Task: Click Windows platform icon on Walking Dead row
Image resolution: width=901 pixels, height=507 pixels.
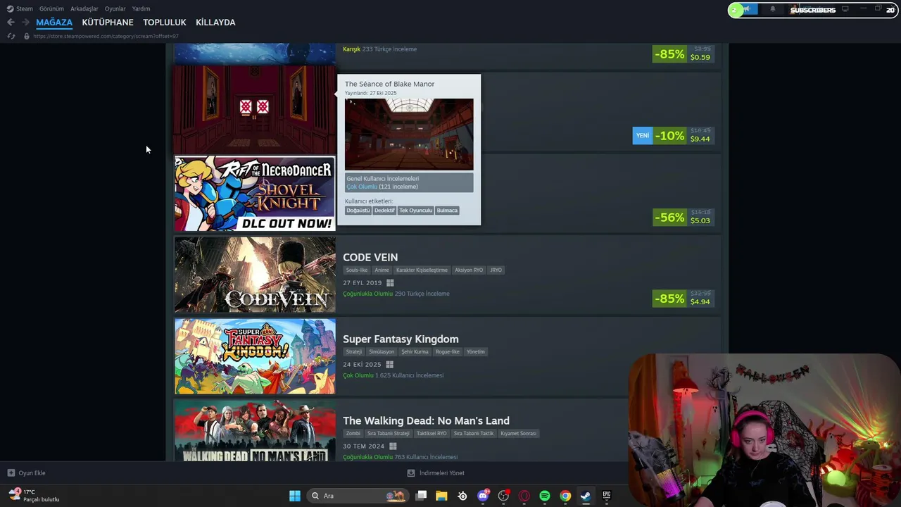Action: (x=393, y=446)
